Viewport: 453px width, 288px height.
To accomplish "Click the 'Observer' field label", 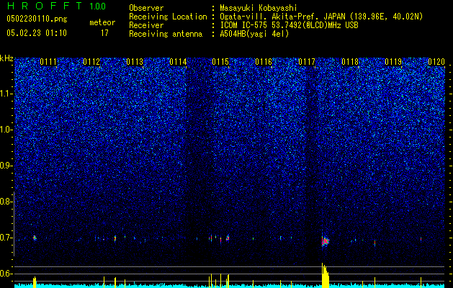I will click(x=146, y=8).
